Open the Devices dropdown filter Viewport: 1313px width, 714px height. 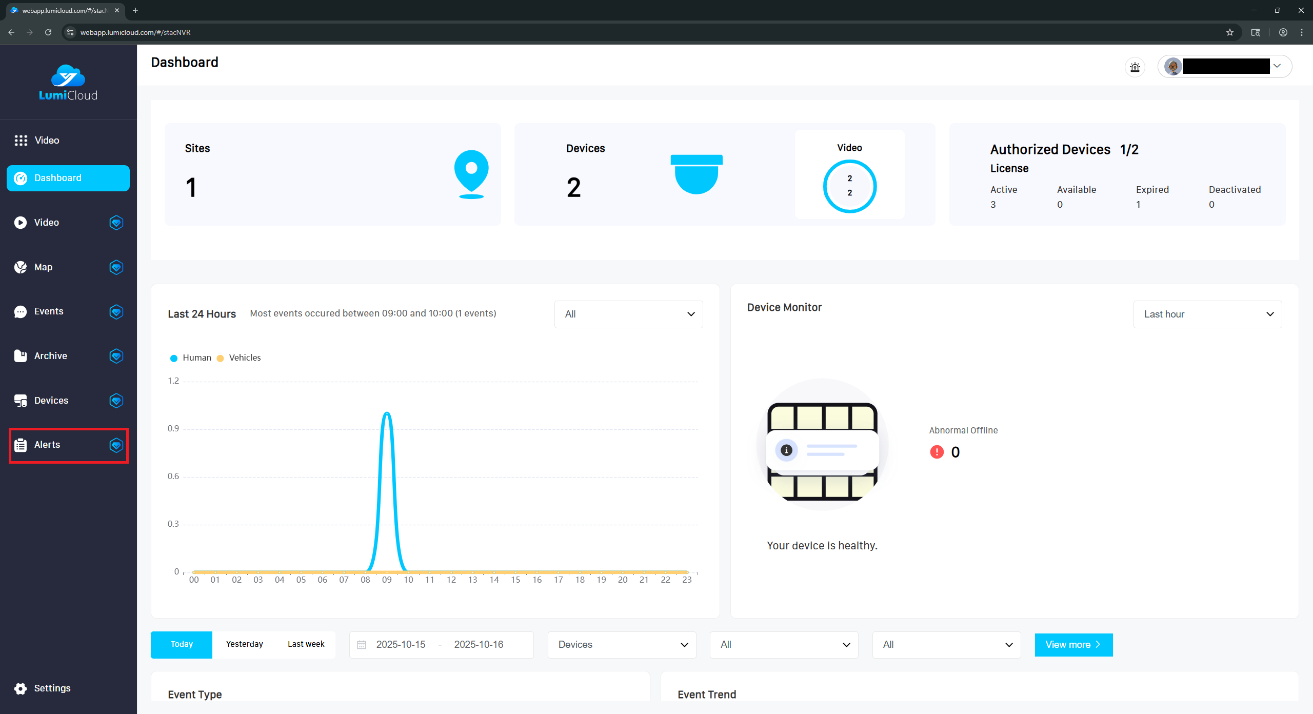(622, 645)
